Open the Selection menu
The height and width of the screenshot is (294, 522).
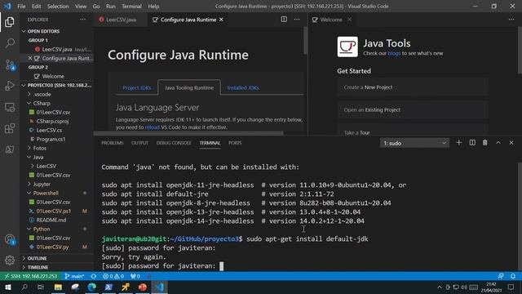[x=58, y=6]
